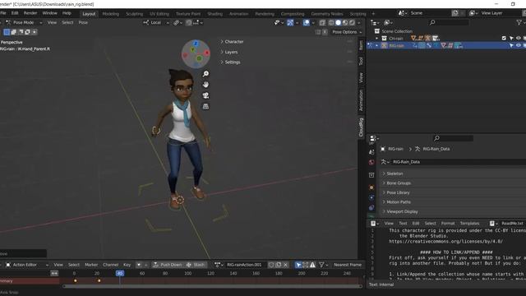Toggle viewport overlays icon
Screen dimensions: 526x296
(307, 22)
